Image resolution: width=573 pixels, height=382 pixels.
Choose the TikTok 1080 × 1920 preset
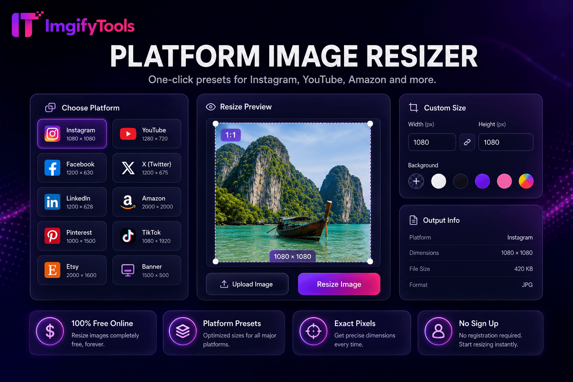(147, 236)
